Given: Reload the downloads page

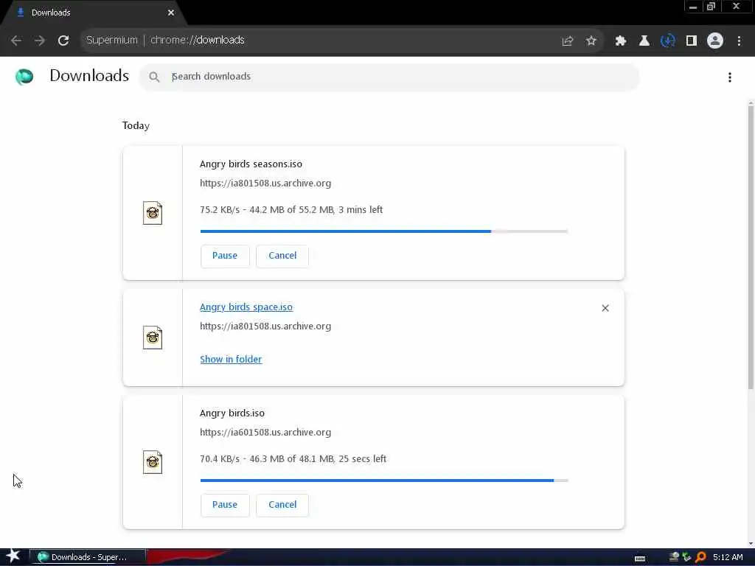Looking at the screenshot, I should (63, 41).
